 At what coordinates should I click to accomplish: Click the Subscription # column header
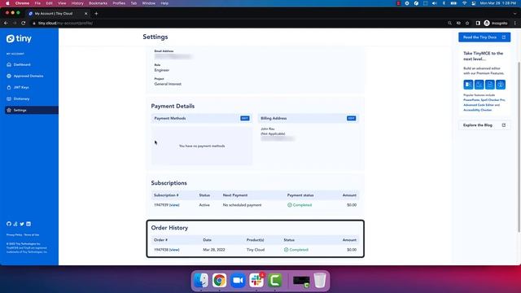coord(166,195)
